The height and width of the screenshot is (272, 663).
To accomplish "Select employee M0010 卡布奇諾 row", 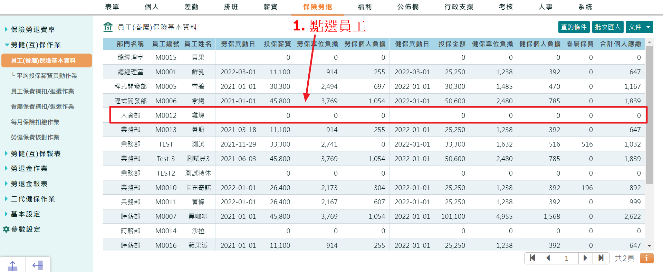I will click(374, 188).
